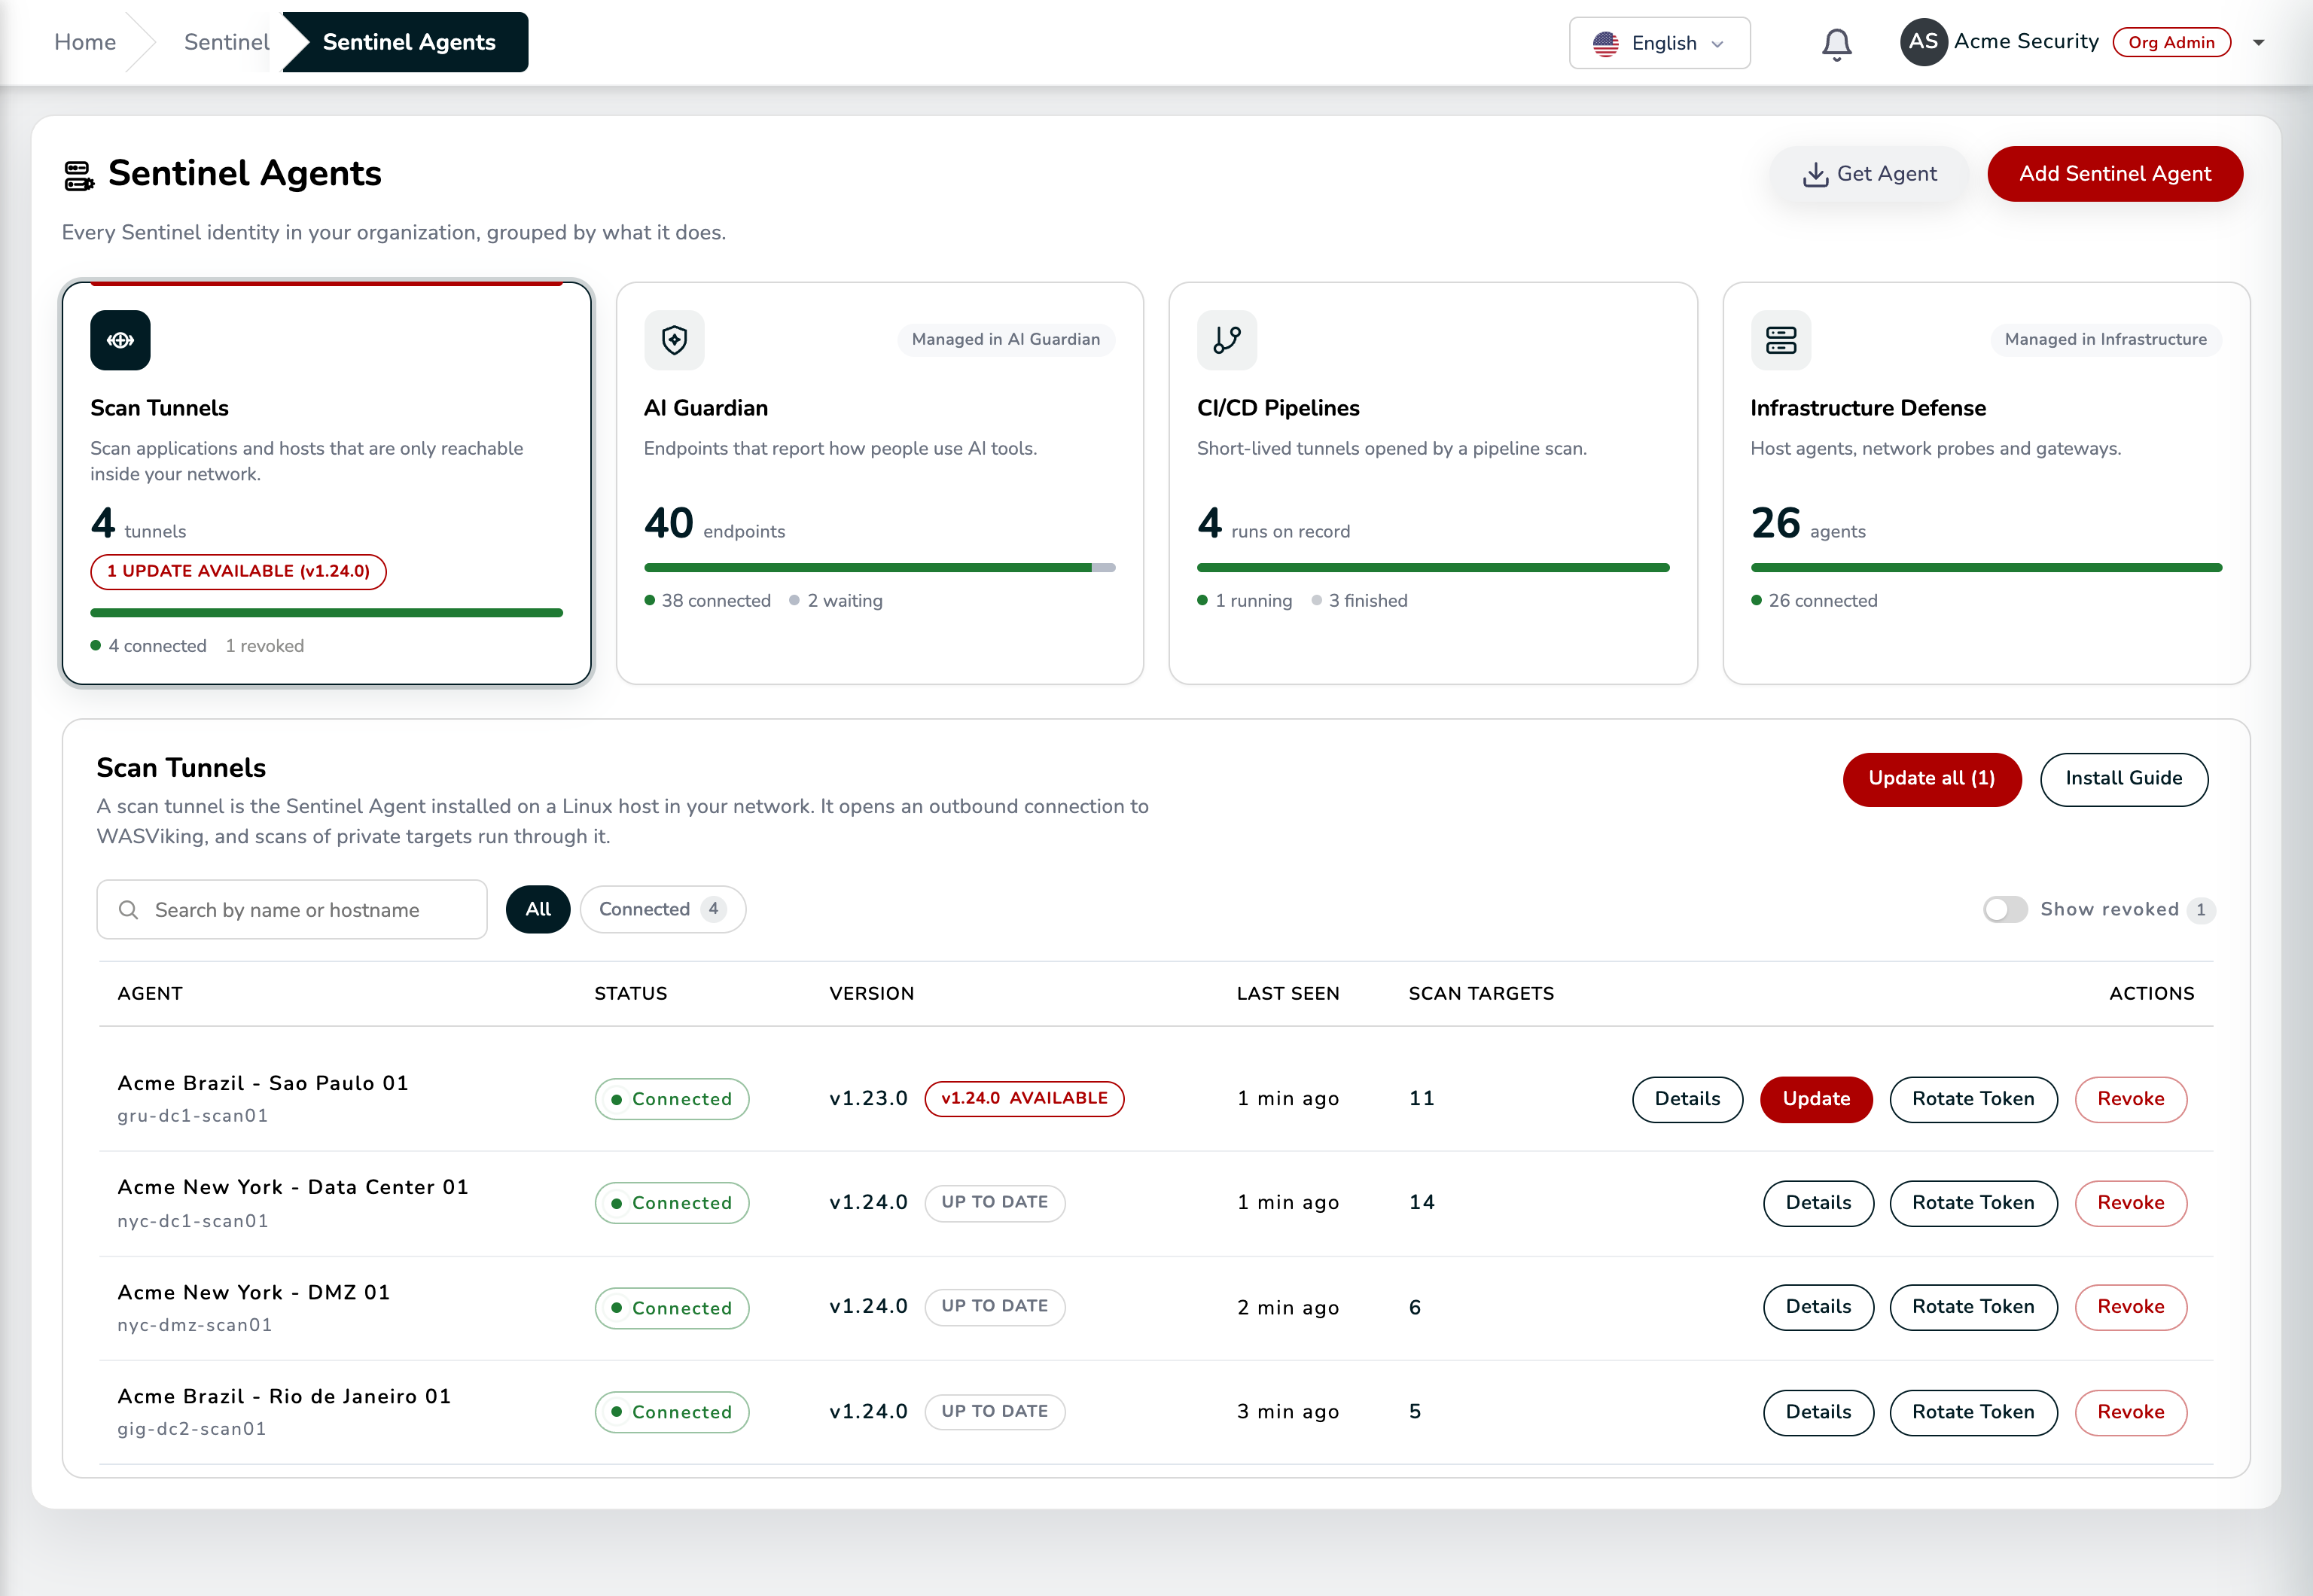The height and width of the screenshot is (1596, 2313).
Task: Go to Home breadcrumb
Action: [x=85, y=42]
